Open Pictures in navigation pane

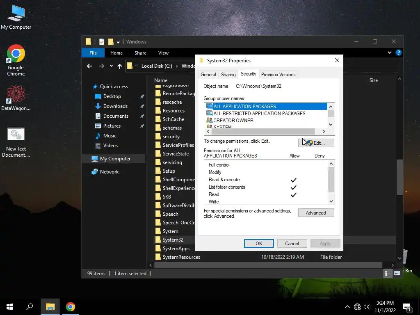click(112, 126)
